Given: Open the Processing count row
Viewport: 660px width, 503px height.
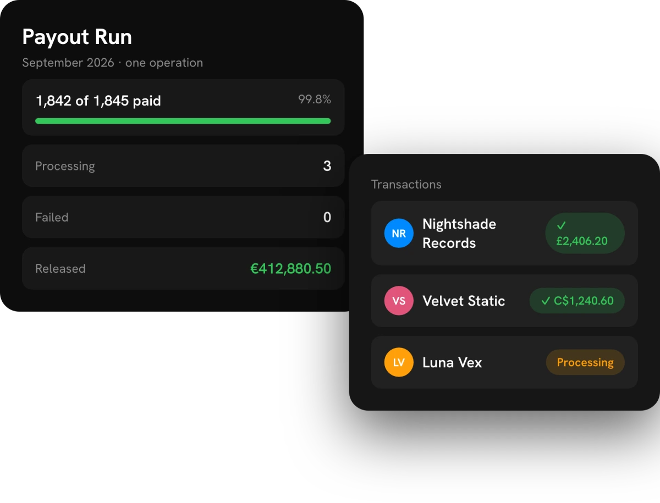Looking at the screenshot, I should pyautogui.click(x=183, y=166).
